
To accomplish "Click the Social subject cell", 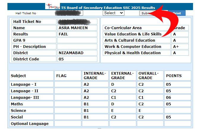I will tap(31, 117).
